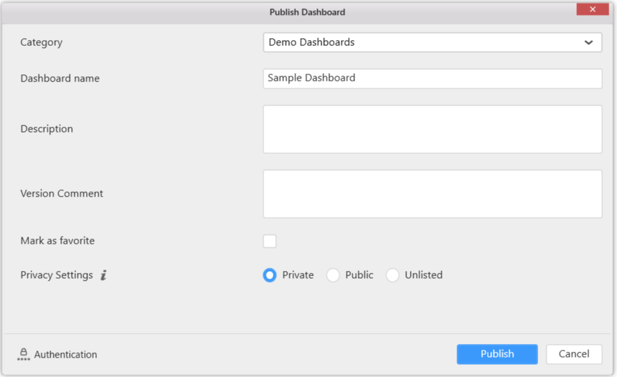Image resolution: width=617 pixels, height=377 pixels.
Task: Click the Authentication lock icon
Action: coord(24,354)
